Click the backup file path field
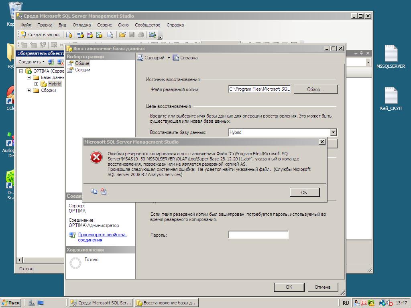 click(x=260, y=89)
